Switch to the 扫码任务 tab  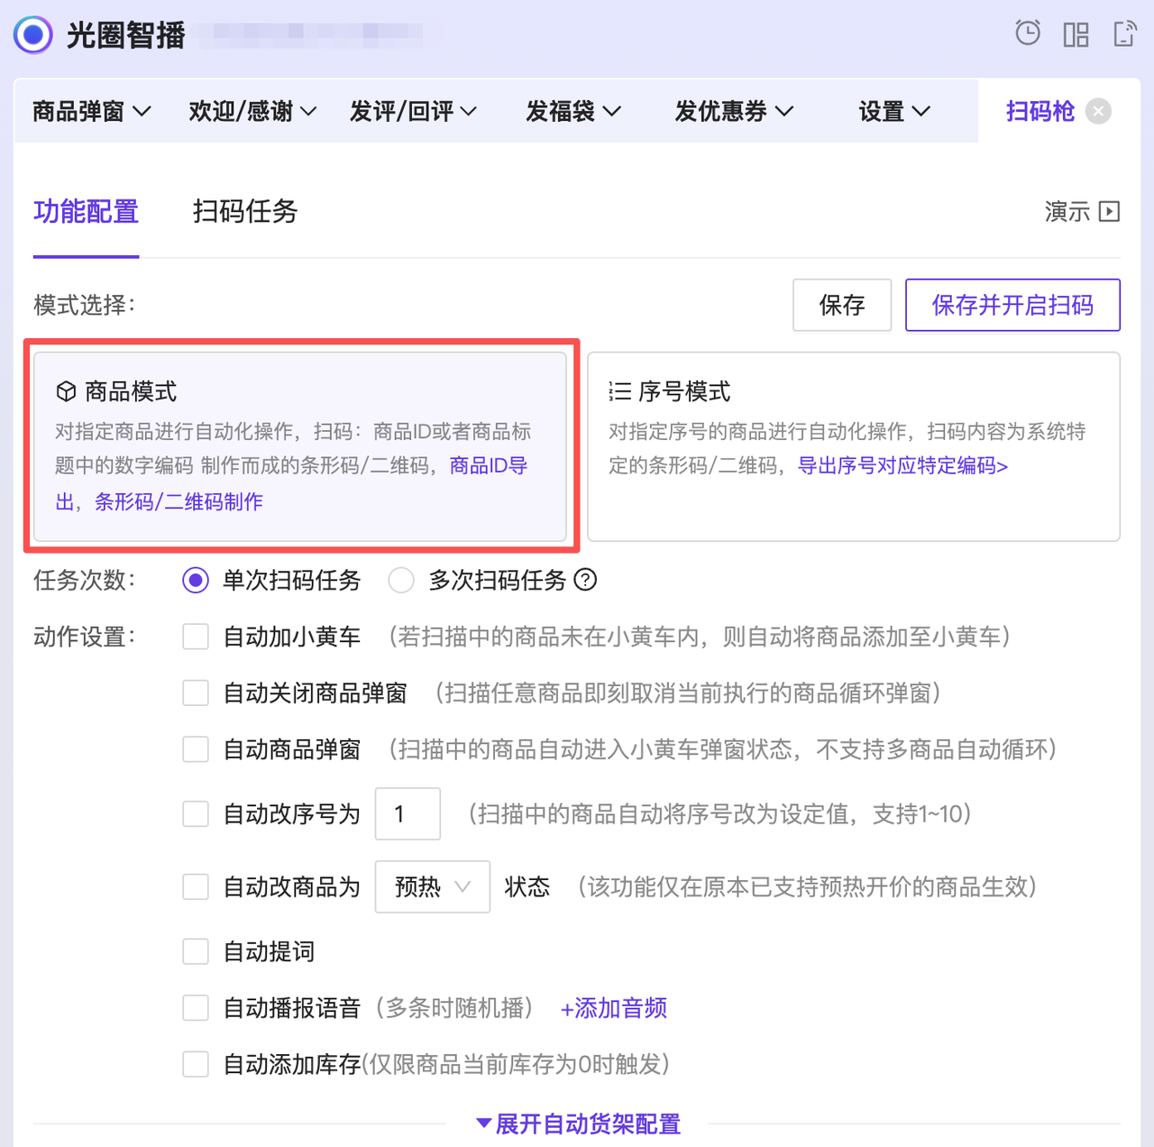click(243, 212)
